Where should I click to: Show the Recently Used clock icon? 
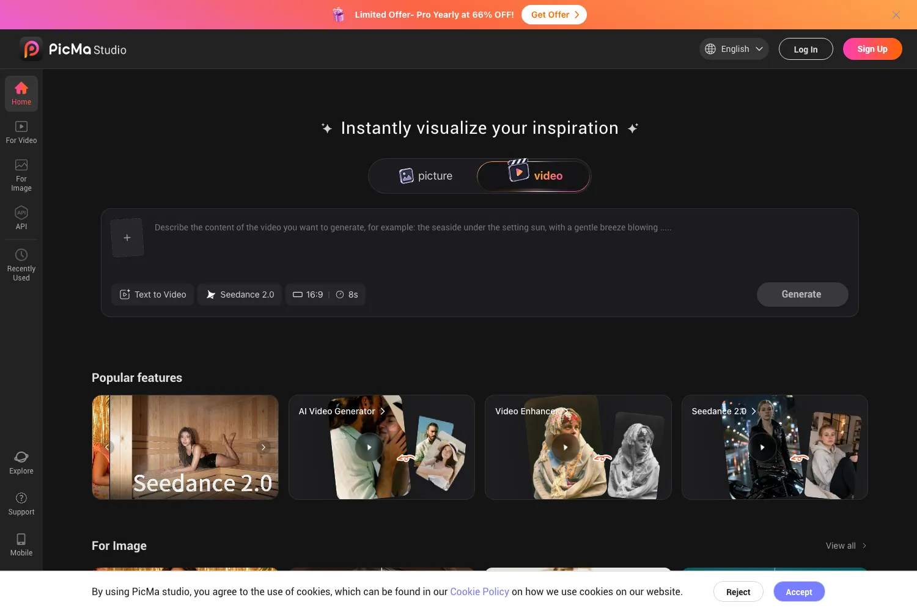[x=21, y=255]
